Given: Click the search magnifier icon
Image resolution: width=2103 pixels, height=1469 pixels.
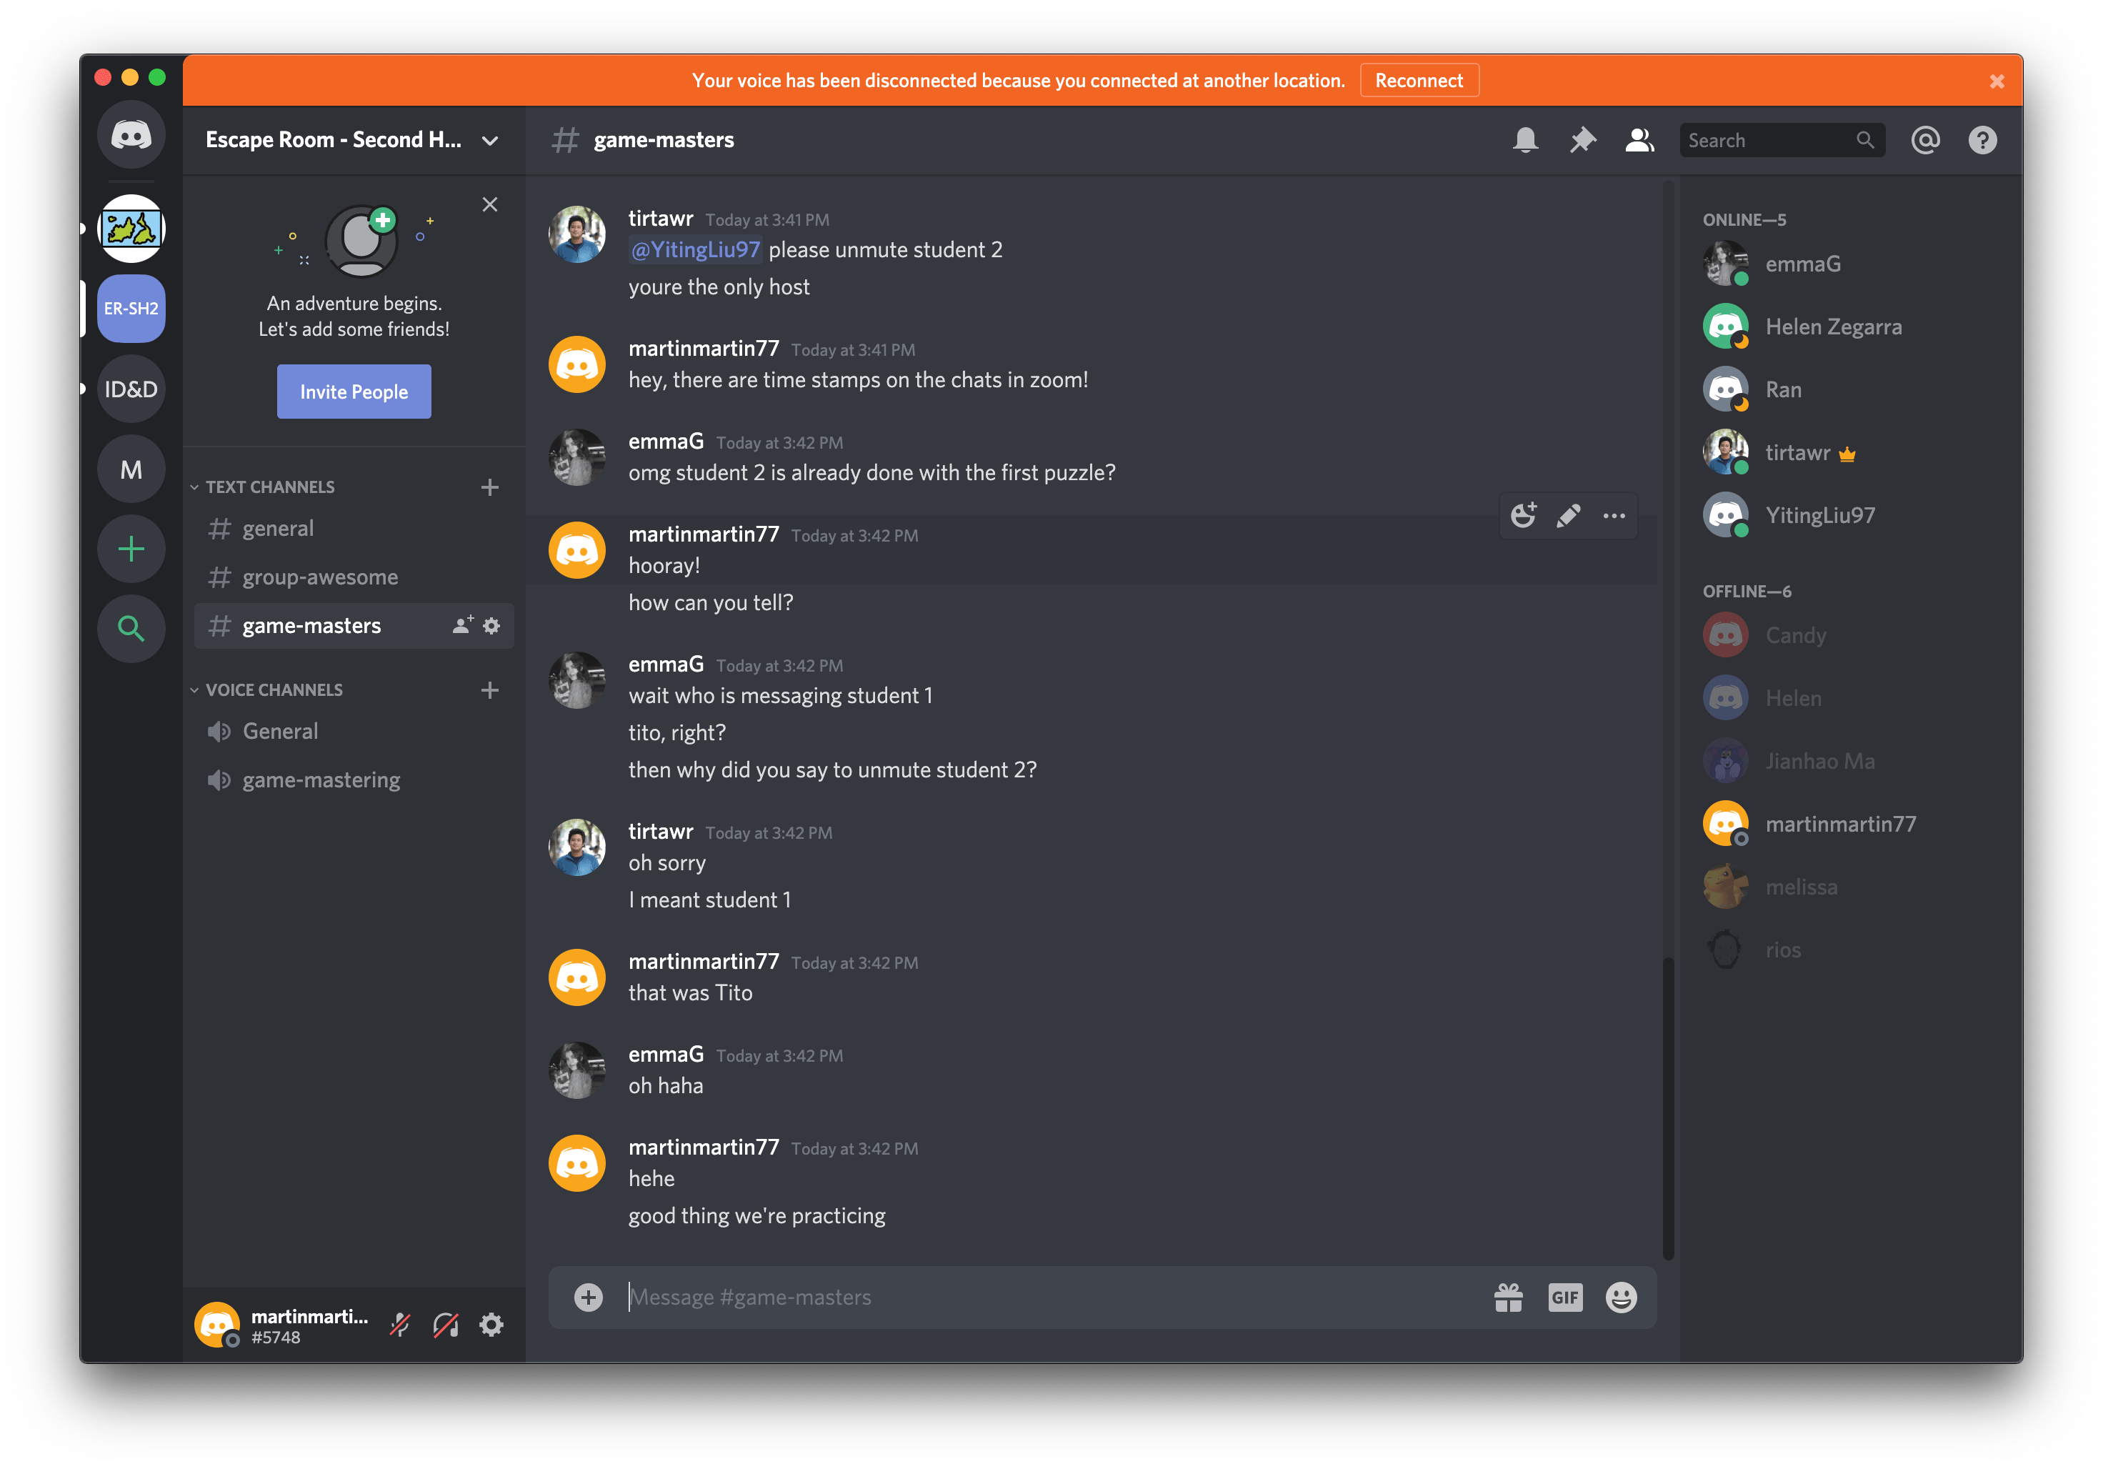Looking at the screenshot, I should coord(1867,139).
